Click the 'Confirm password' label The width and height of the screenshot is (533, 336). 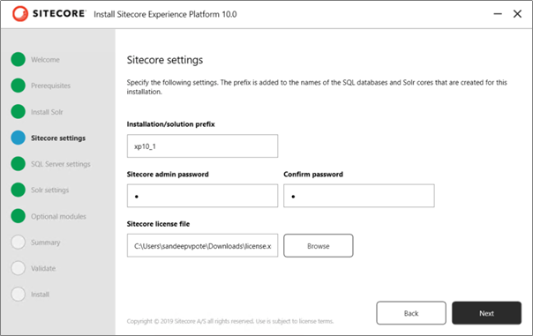point(313,175)
